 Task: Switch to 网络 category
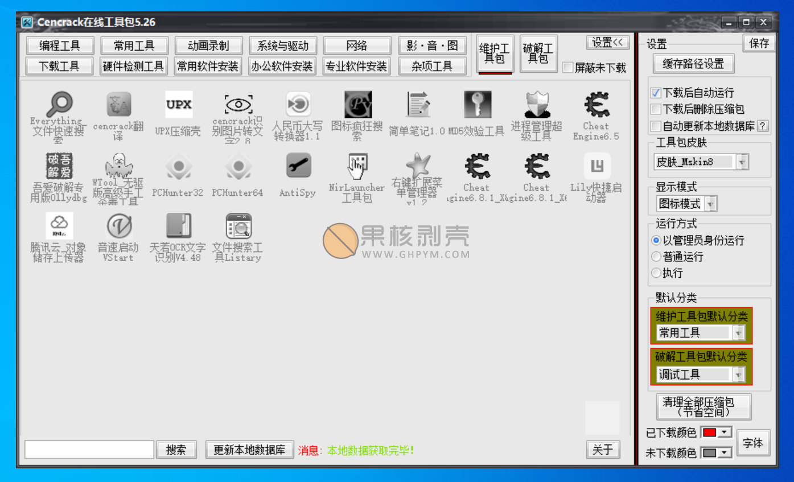[357, 46]
